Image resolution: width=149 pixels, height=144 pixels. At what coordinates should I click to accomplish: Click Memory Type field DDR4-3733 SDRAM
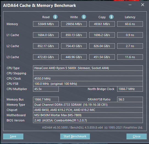pos(88,105)
